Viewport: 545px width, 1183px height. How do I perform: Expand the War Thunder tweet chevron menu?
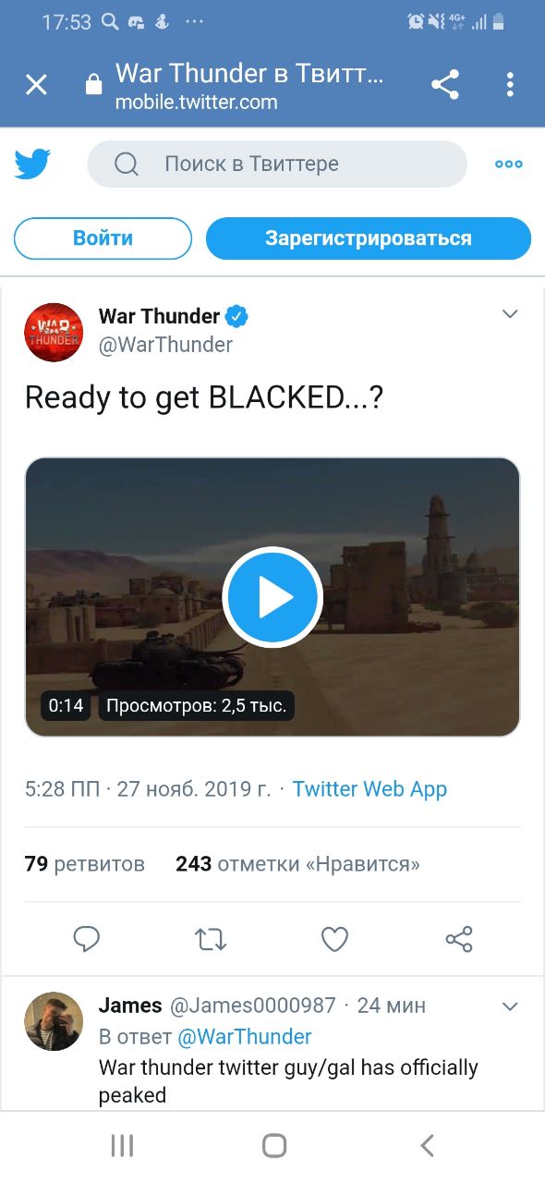click(x=510, y=314)
